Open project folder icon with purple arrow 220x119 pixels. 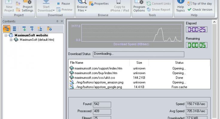click(18, 4)
